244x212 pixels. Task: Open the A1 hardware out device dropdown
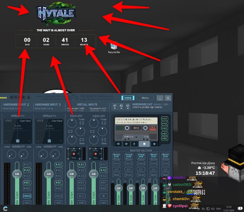[115, 106]
